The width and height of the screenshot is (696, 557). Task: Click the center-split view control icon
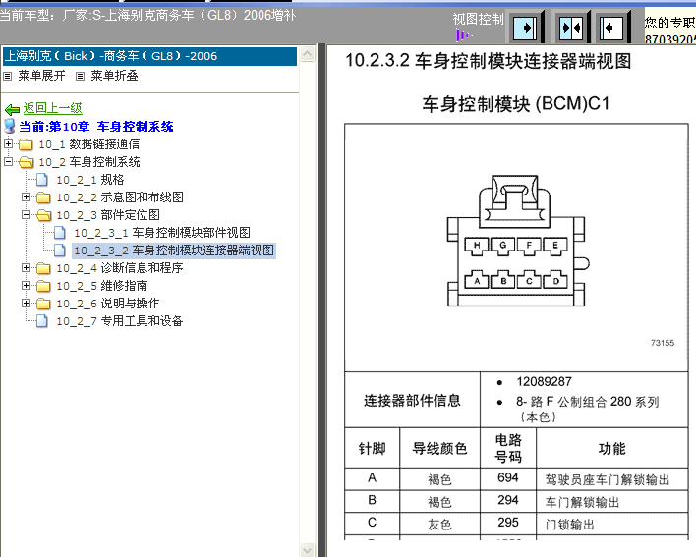tap(572, 28)
